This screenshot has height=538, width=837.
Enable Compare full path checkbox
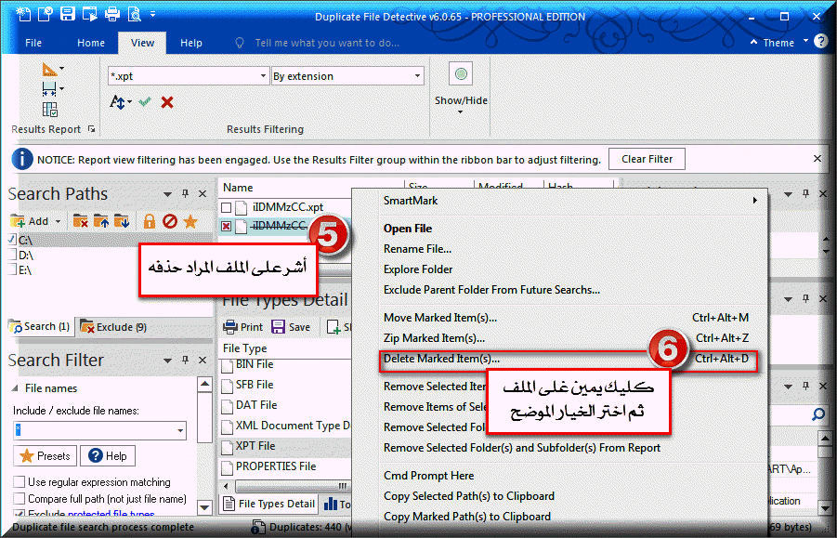click(20, 498)
